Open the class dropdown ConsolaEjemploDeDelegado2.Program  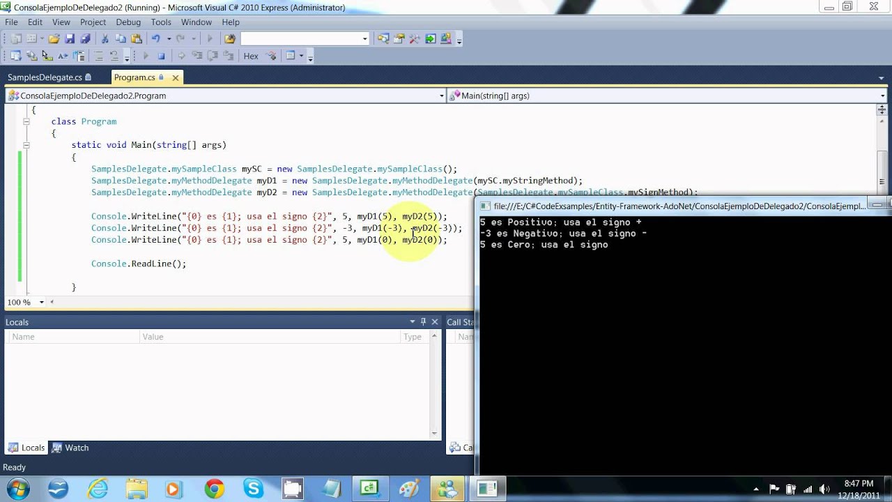226,96
